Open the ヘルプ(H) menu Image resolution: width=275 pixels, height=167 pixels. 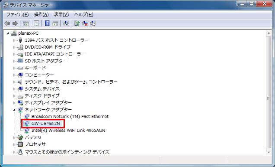[83, 15]
